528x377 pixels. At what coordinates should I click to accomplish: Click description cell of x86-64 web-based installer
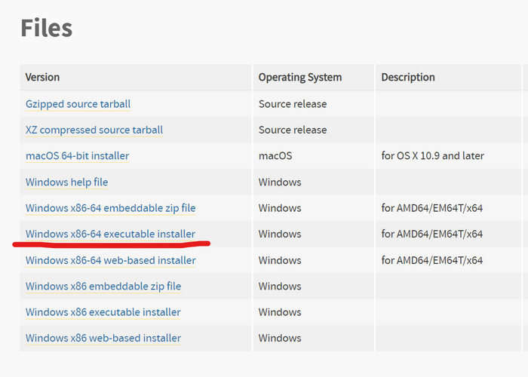tap(431, 260)
